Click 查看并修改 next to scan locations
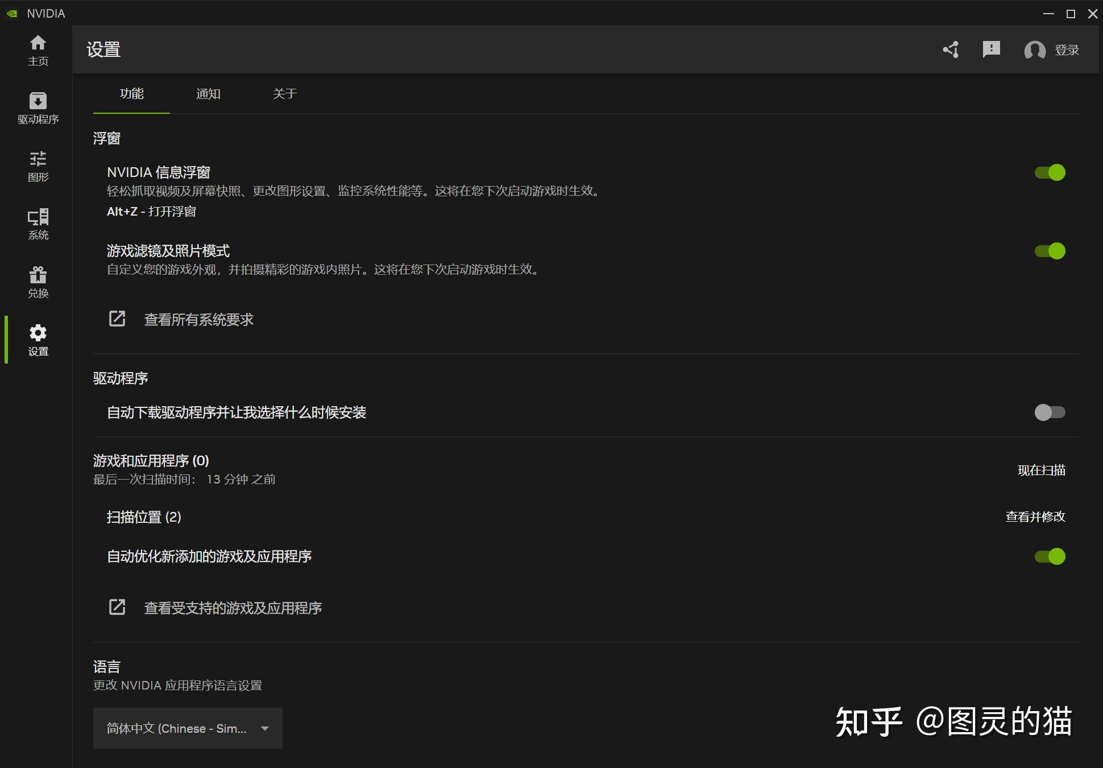 1035,517
